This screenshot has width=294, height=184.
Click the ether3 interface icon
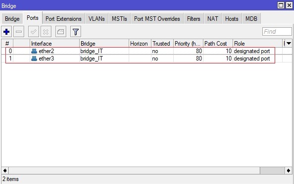pos(34,59)
